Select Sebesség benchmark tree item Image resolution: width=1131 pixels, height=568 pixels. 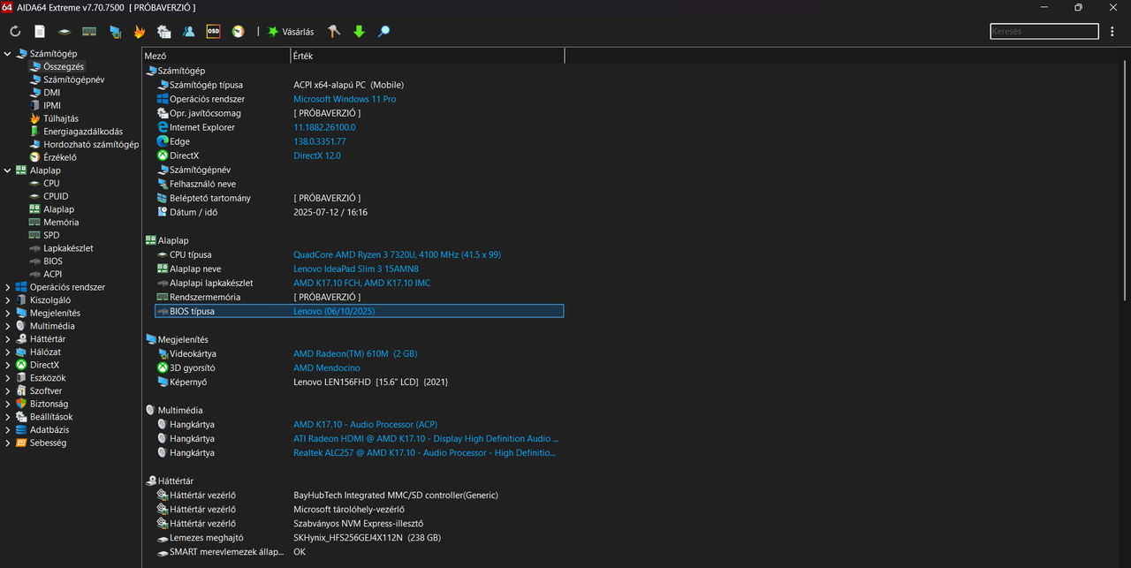48,443
